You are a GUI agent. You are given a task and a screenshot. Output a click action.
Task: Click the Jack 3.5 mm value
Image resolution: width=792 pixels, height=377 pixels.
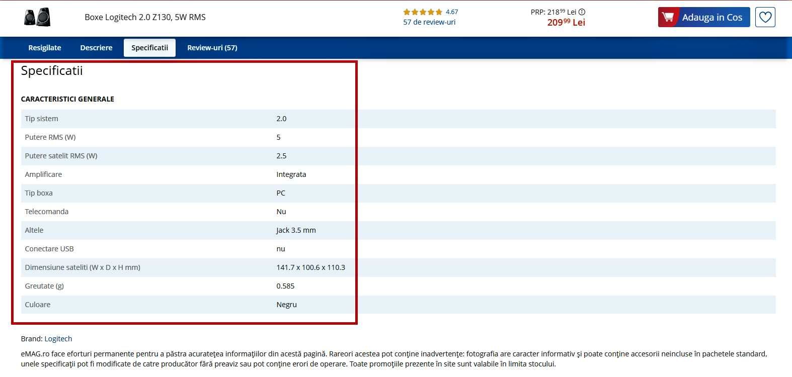(296, 230)
